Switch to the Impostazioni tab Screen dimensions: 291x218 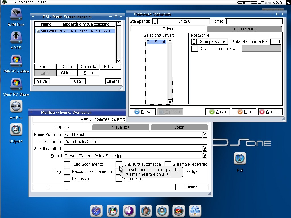tap(244, 29)
